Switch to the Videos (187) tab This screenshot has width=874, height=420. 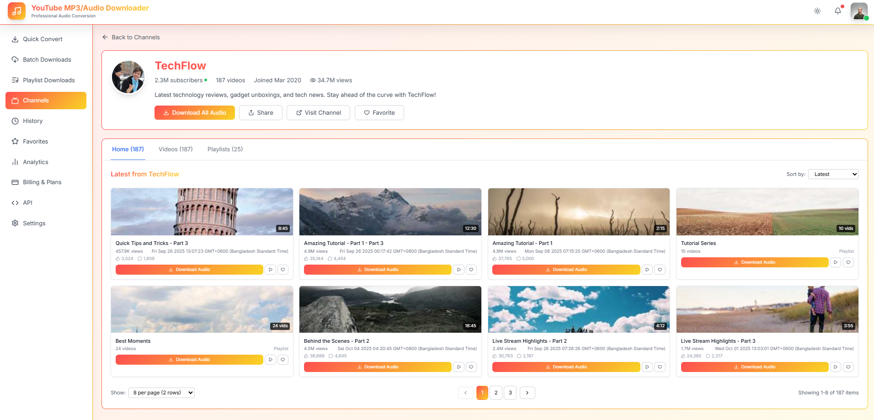coord(176,149)
